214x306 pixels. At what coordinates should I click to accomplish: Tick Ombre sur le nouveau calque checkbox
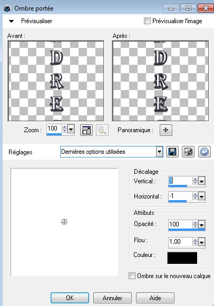[132, 276]
